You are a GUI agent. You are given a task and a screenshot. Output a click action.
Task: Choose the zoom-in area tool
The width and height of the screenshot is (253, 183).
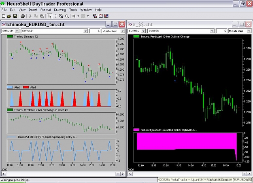tap(61, 16)
